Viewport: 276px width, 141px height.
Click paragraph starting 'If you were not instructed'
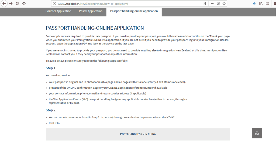click(x=137, y=52)
